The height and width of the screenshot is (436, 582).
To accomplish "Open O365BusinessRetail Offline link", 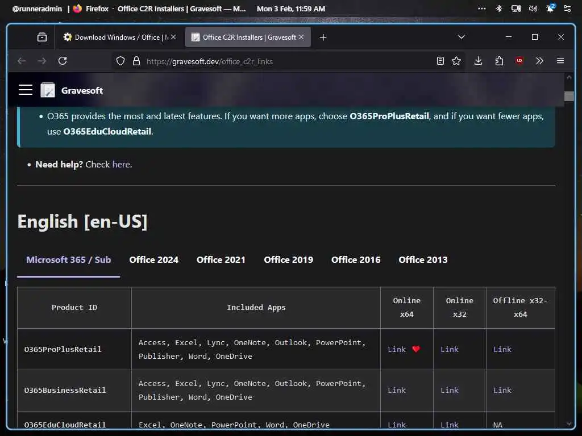I will (502, 390).
